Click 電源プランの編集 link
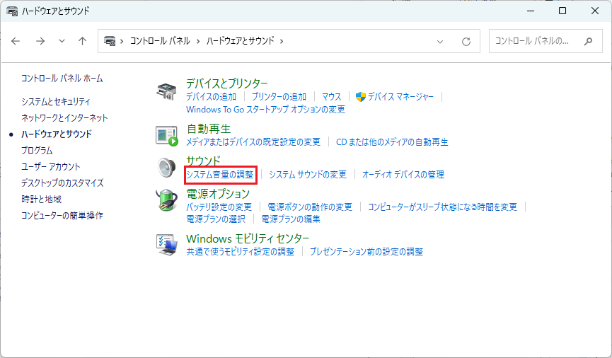 (291, 219)
